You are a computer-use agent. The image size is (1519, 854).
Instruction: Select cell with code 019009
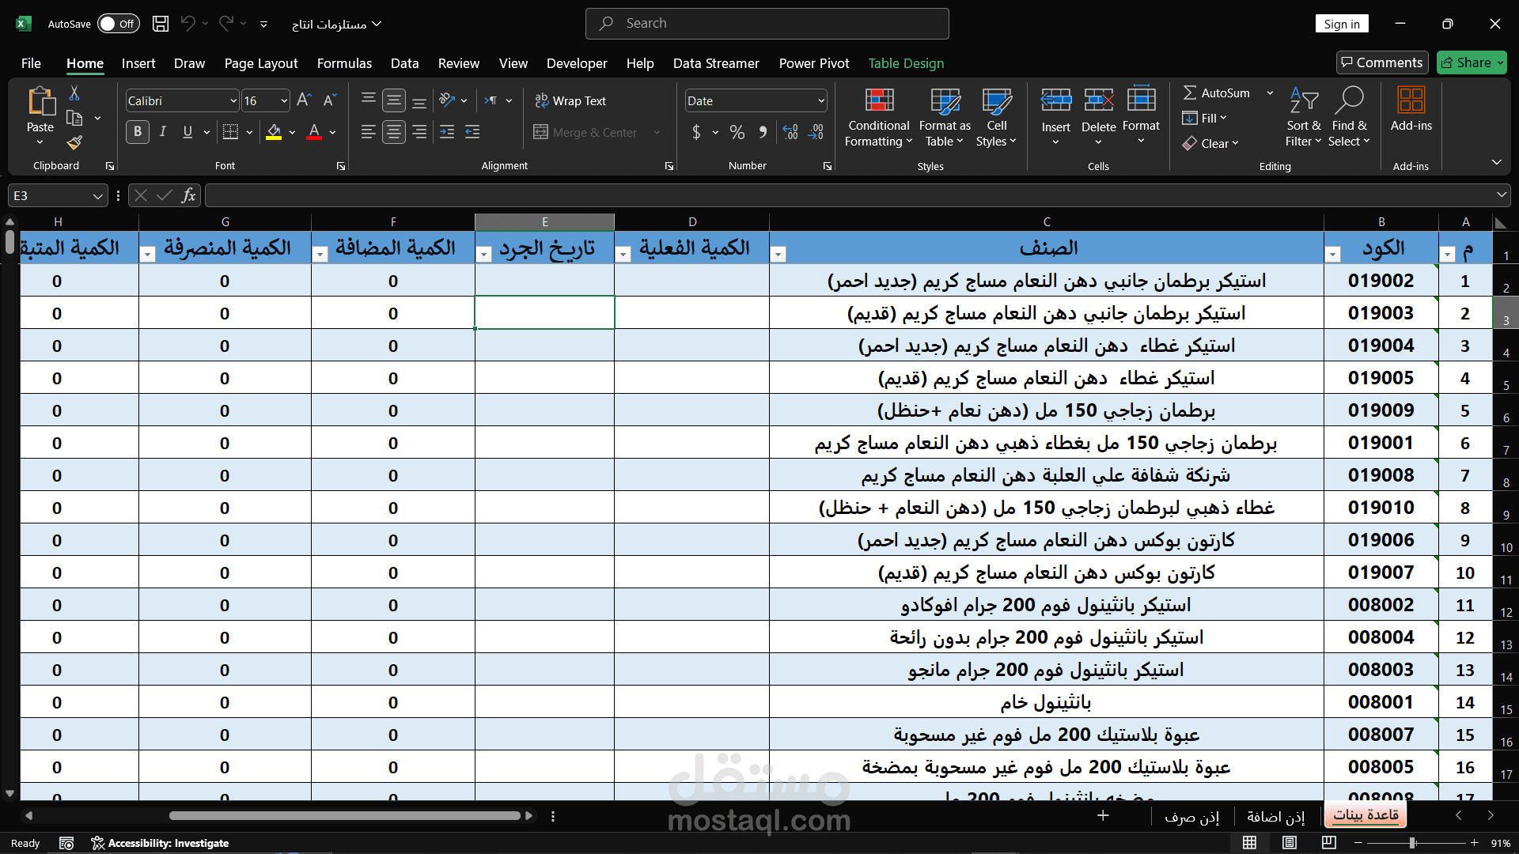(x=1381, y=410)
